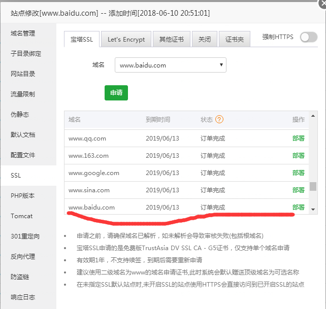Click the certificate list scroll up arrow
This screenshot has width=326, height=309.
pos(313,116)
